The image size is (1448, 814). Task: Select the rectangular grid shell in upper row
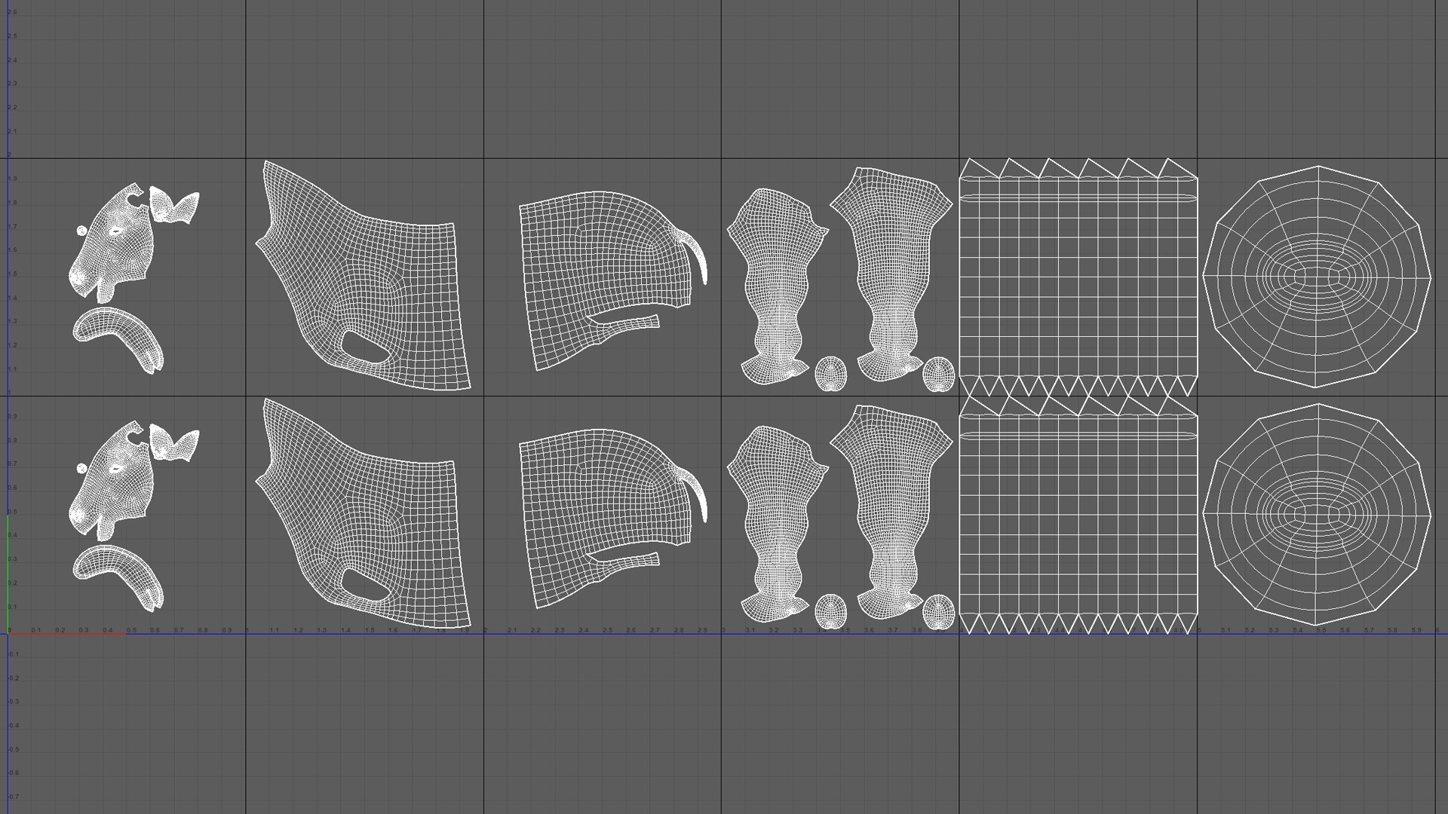(x=1078, y=277)
